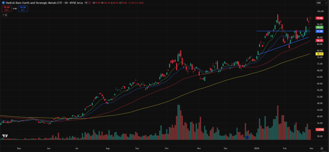Click the VanEck symbol logo icon
329x152 pixels.
point(3,3)
